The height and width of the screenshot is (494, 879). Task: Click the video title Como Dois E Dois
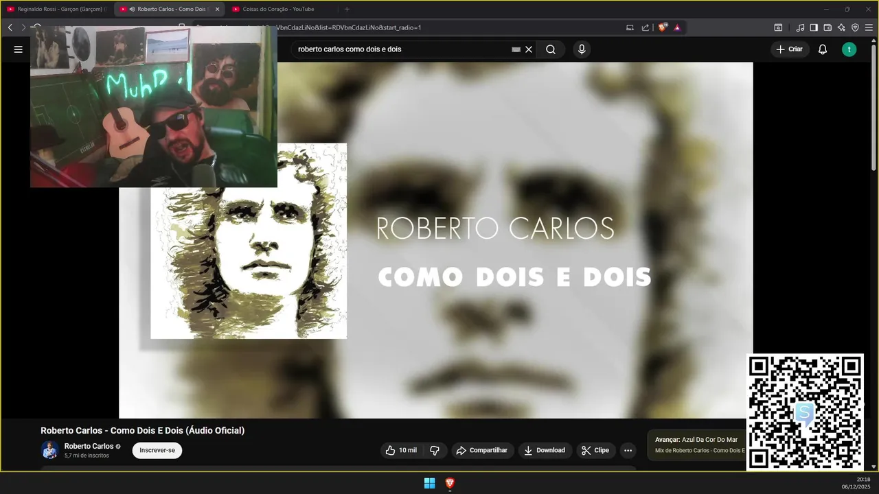coord(142,430)
